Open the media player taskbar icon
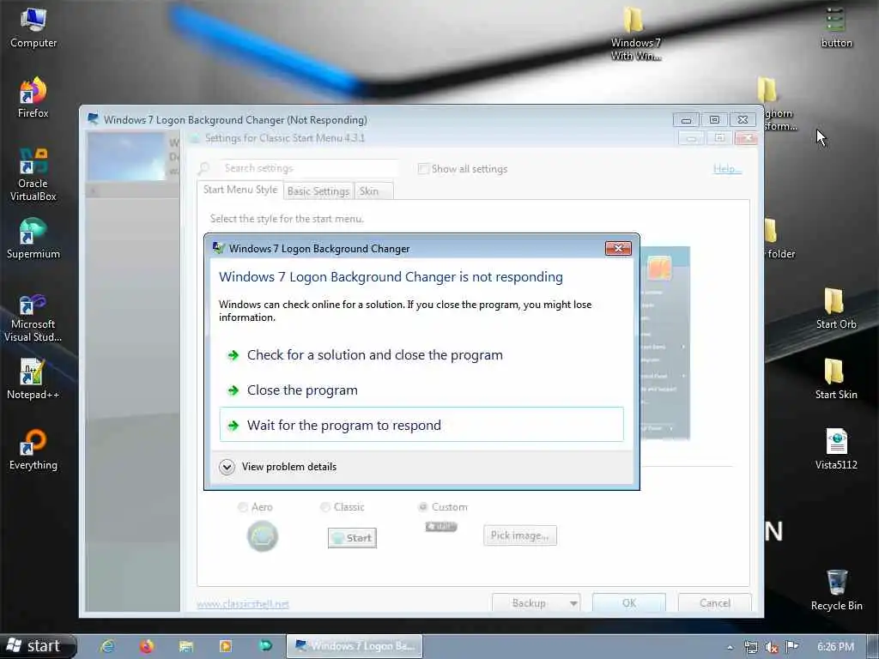The width and height of the screenshot is (879, 659). pos(226,646)
